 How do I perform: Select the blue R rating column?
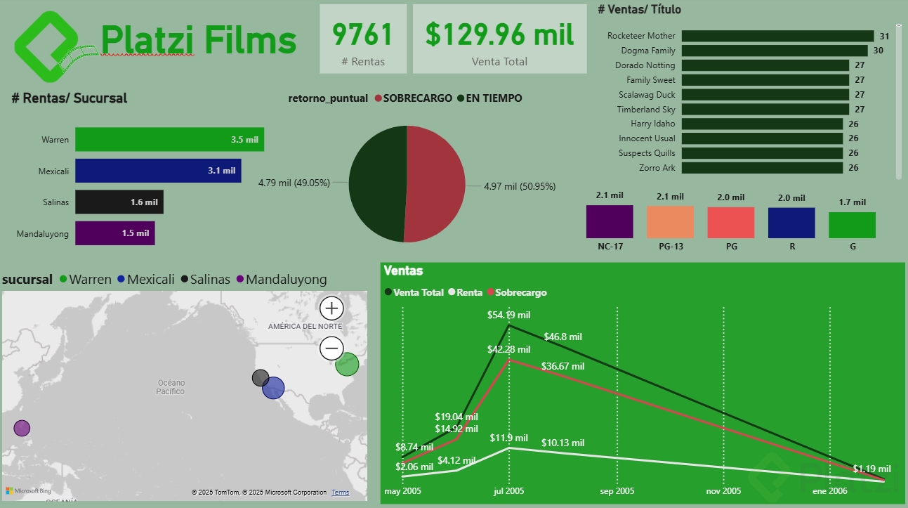(791, 223)
